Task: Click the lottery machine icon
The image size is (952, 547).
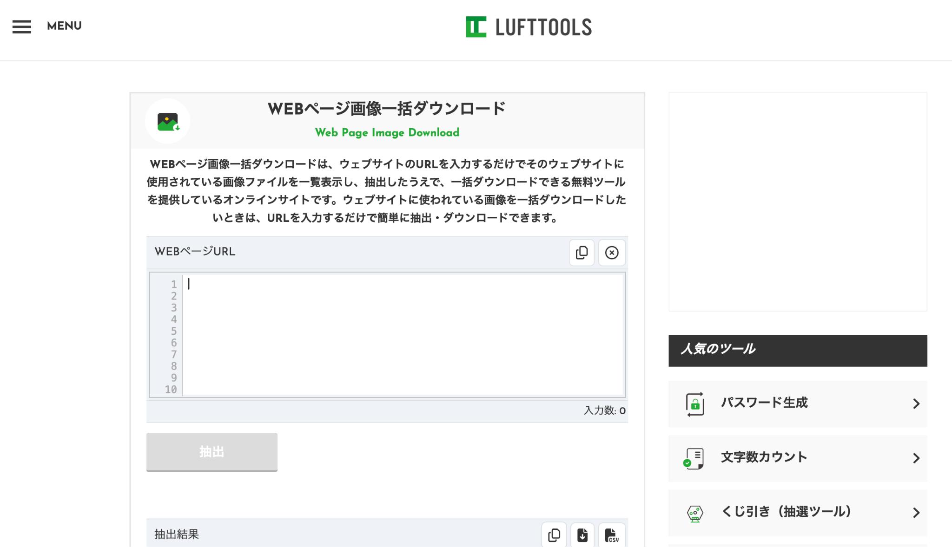Action: (695, 514)
